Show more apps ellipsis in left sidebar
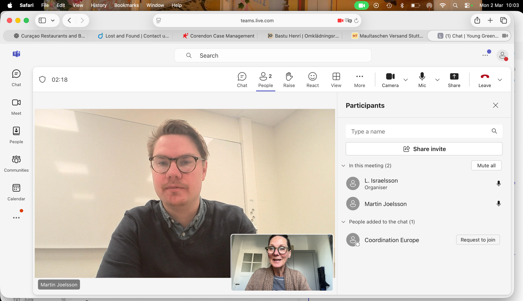This screenshot has width=523, height=301. click(16, 218)
